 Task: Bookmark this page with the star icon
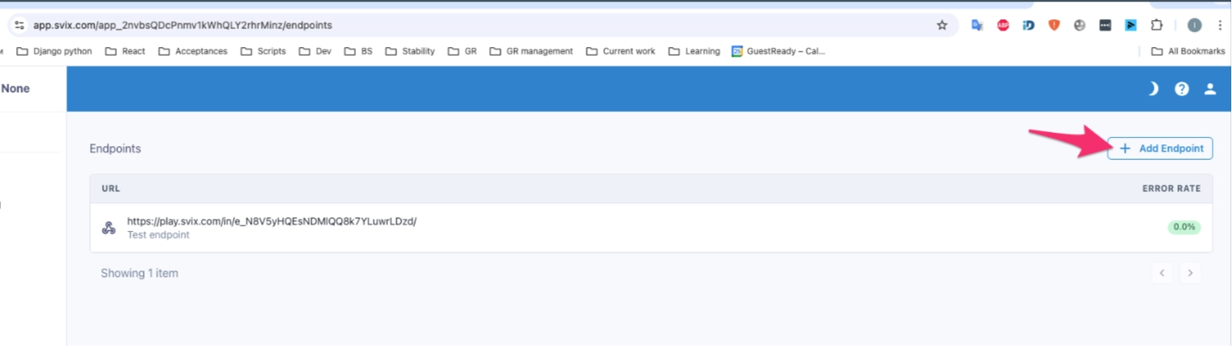[942, 25]
